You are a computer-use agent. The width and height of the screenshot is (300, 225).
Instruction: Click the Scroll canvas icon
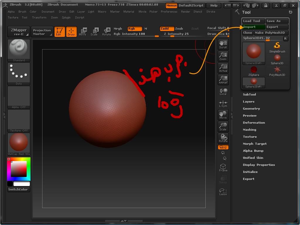(223, 45)
